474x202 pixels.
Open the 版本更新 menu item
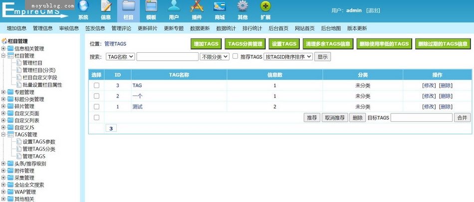coord(357,28)
